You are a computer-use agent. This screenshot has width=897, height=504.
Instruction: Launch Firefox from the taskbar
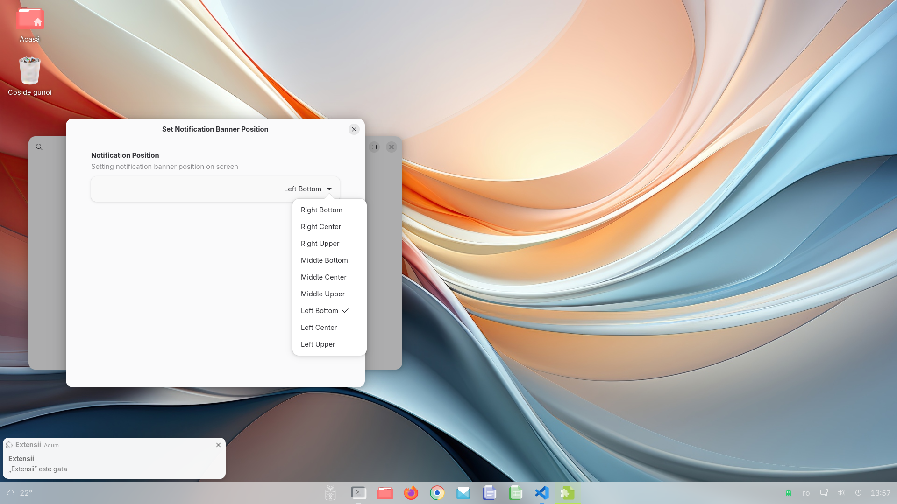411,493
